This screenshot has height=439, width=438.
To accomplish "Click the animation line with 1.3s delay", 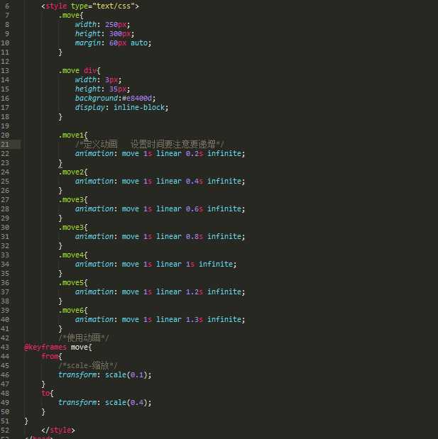I will (x=160, y=319).
